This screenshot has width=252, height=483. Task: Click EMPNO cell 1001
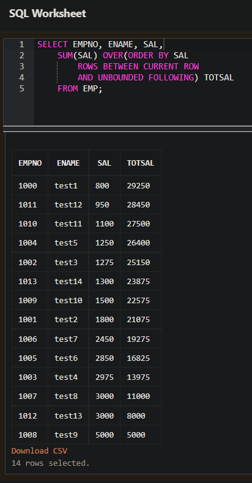pos(30,319)
